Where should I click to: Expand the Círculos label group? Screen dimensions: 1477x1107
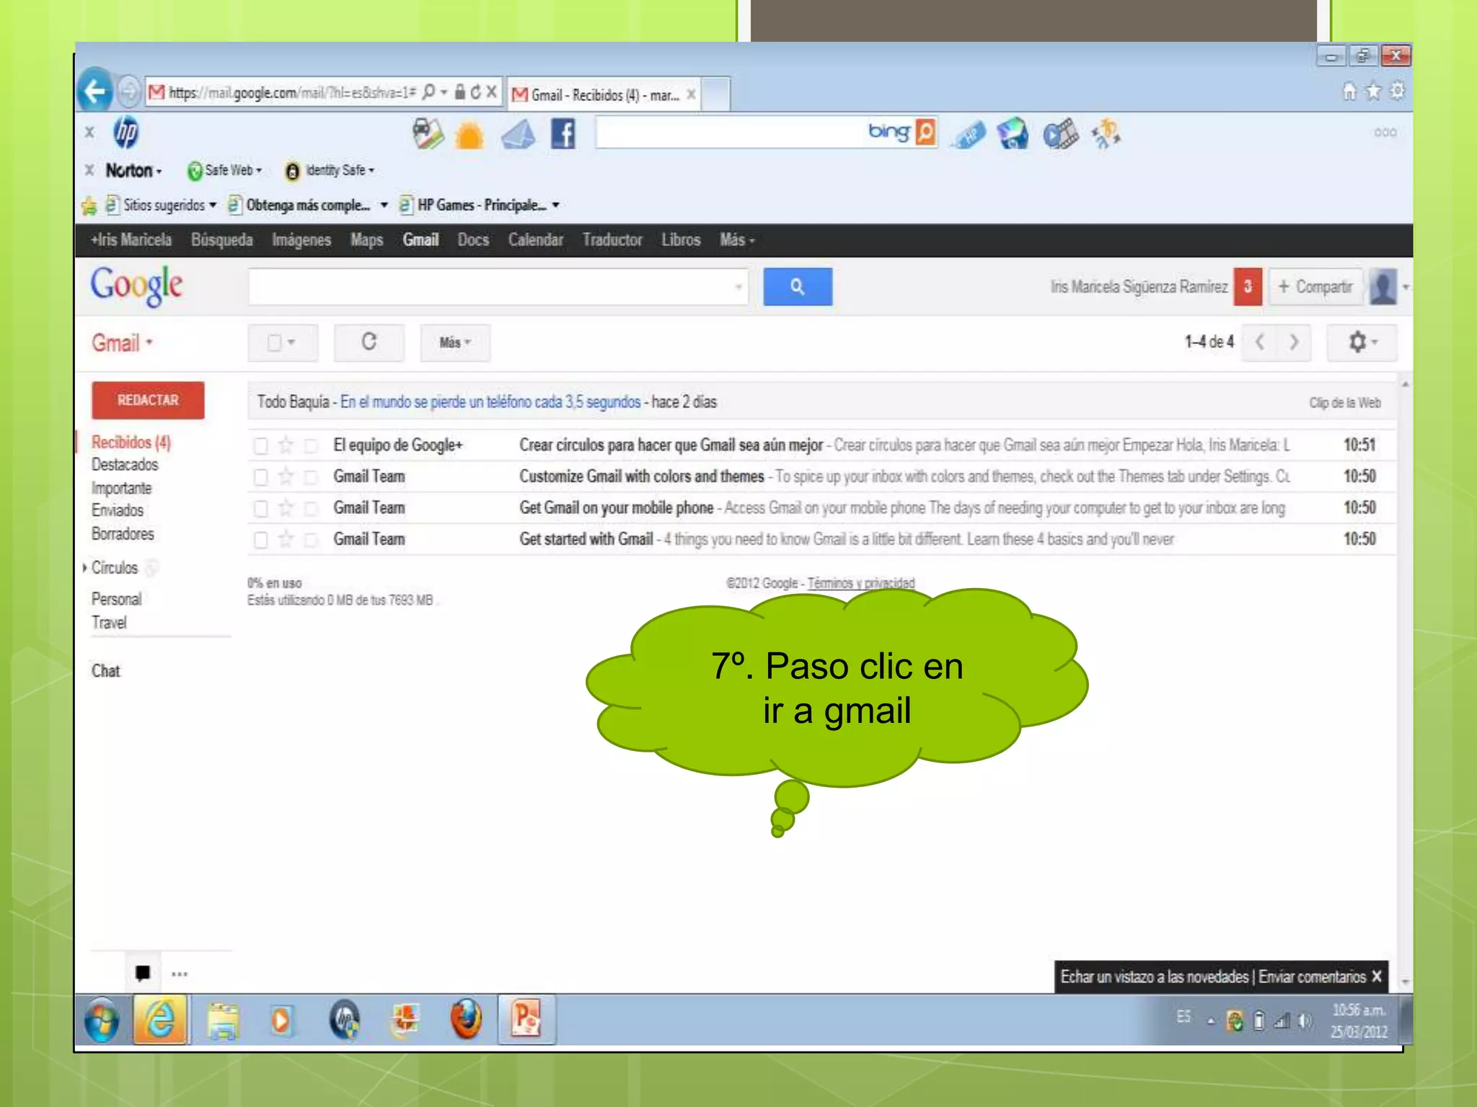click(x=84, y=568)
